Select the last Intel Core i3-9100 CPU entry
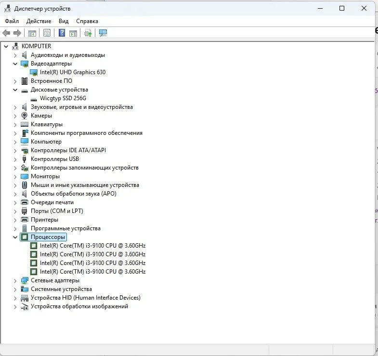The height and width of the screenshot is (356, 378). [92, 272]
